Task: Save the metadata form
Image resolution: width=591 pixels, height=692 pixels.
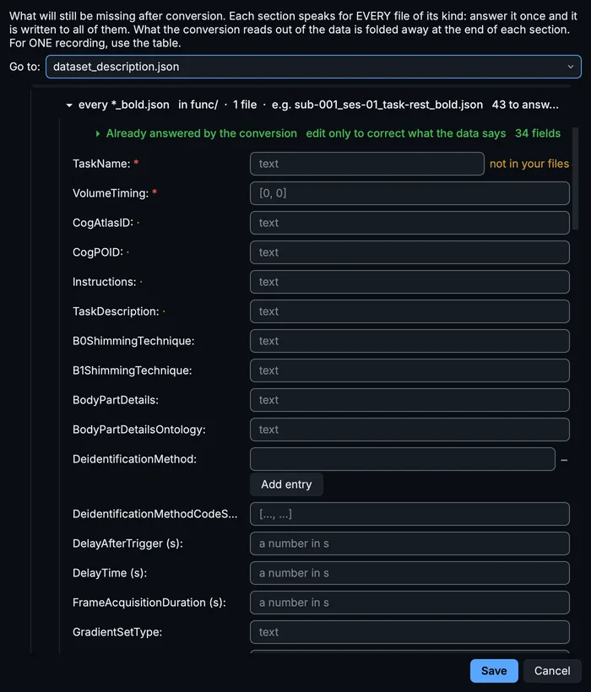Action: click(x=494, y=671)
